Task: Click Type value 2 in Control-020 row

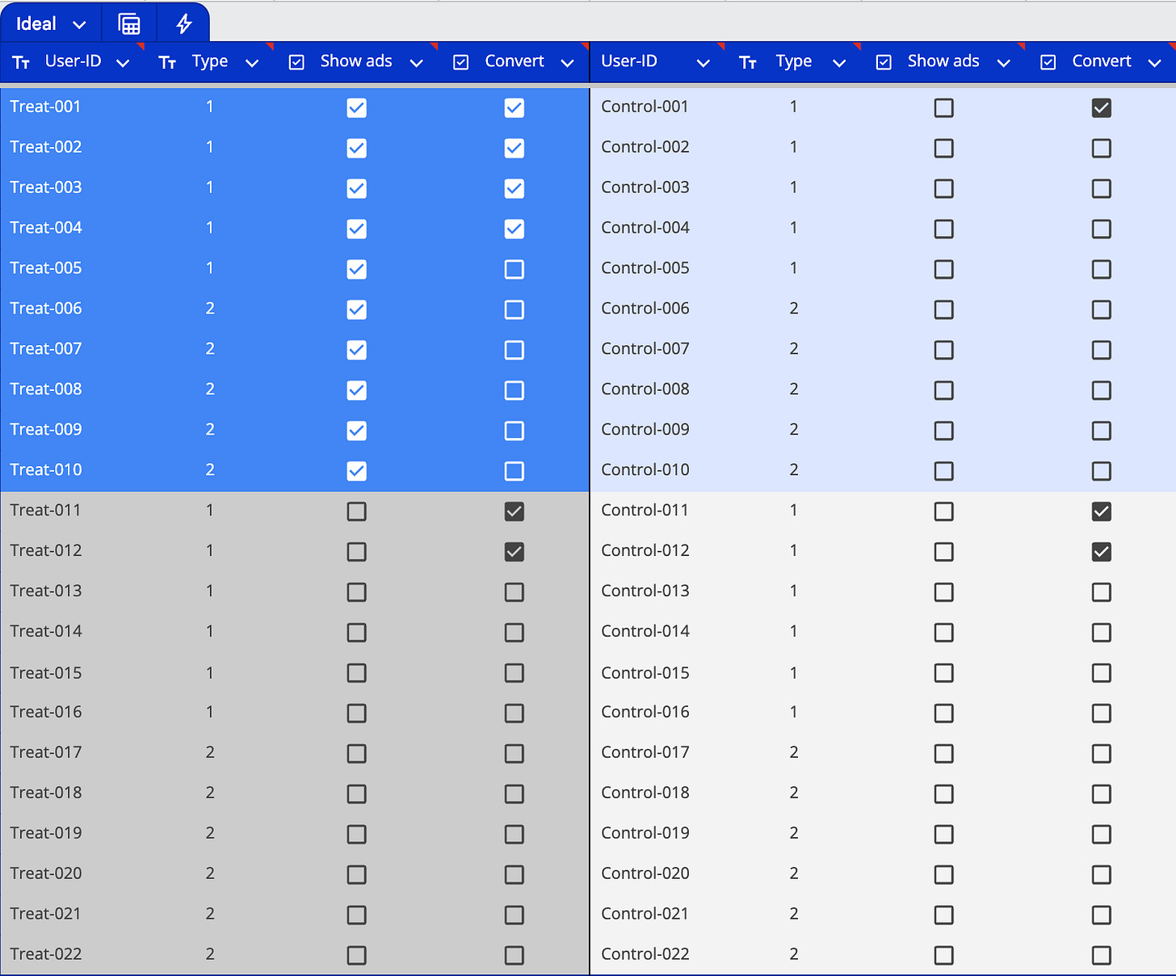Action: click(x=794, y=873)
